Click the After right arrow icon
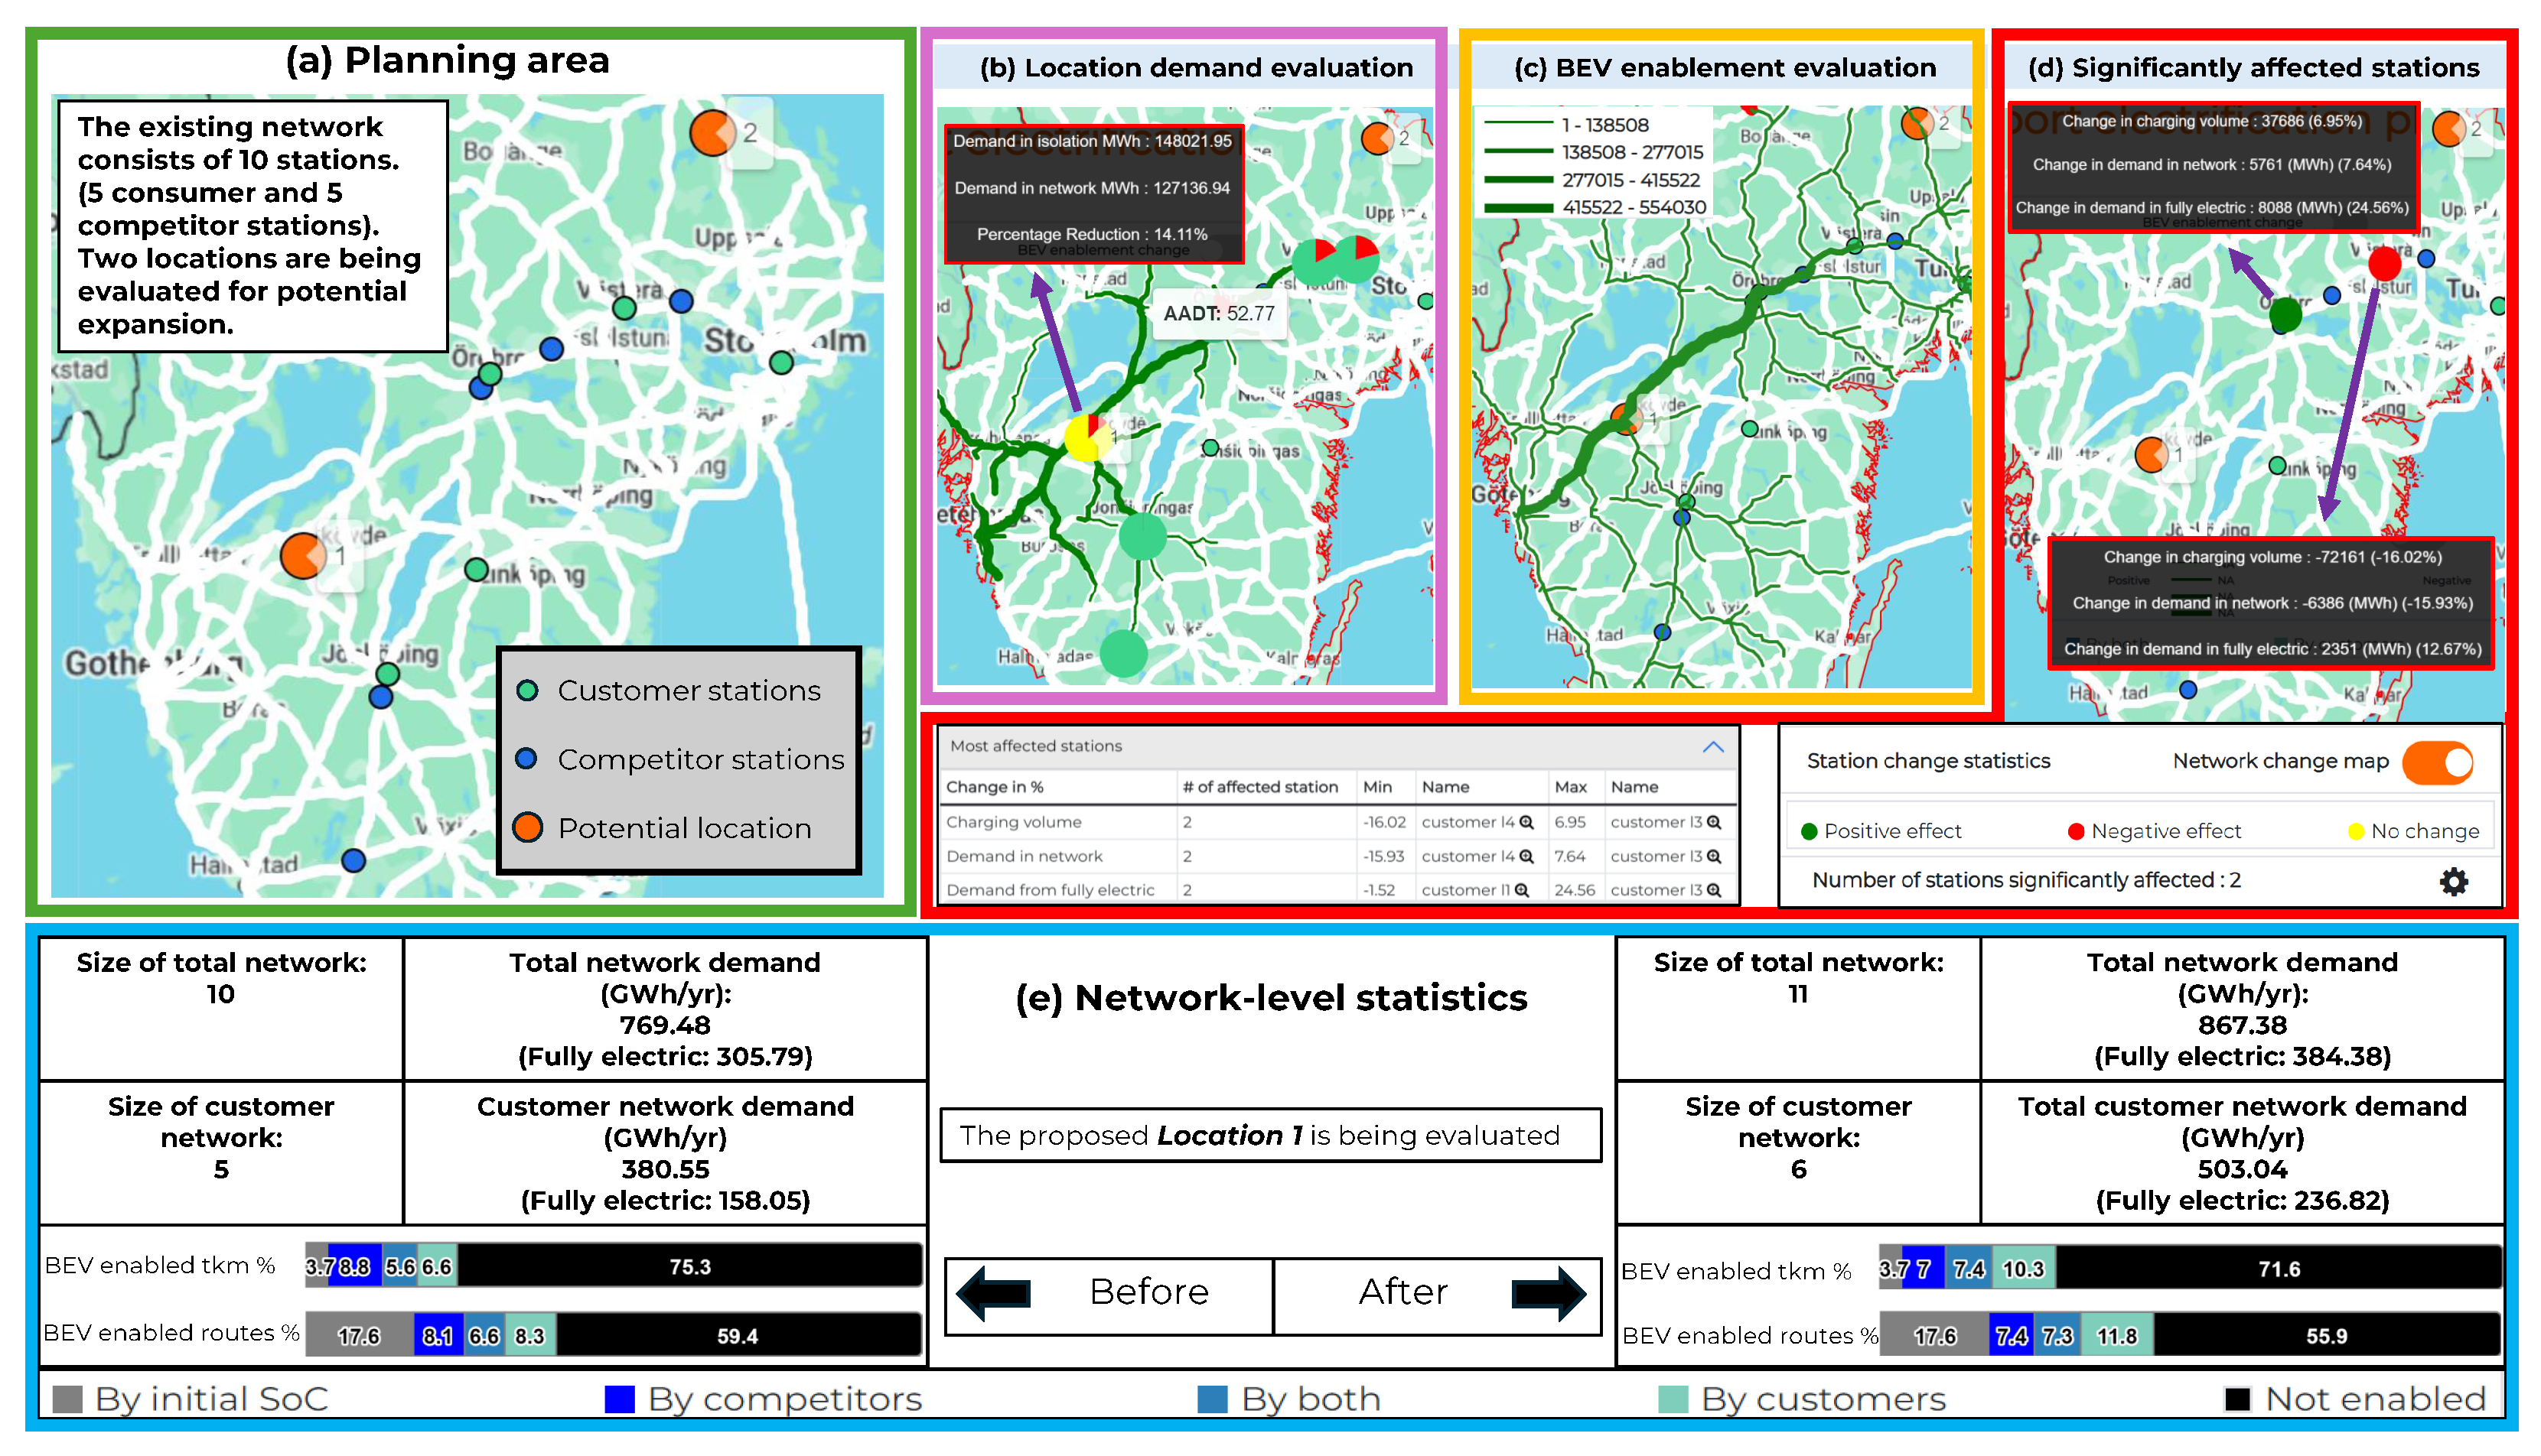2541x1456 pixels. [x=1548, y=1293]
